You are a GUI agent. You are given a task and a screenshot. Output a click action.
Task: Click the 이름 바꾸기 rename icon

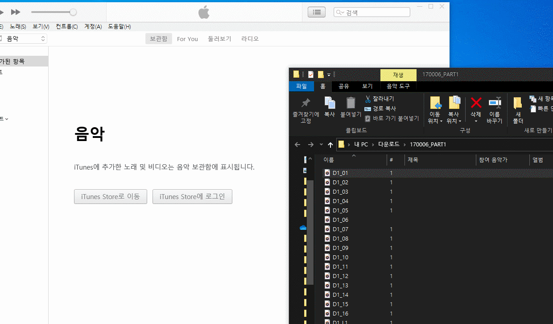[495, 103]
